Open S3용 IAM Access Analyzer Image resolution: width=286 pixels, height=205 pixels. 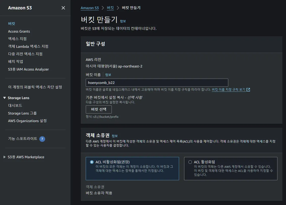tap(28, 69)
